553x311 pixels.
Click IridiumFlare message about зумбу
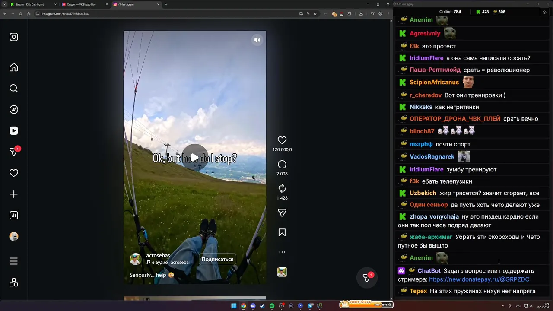pyautogui.click(x=471, y=170)
